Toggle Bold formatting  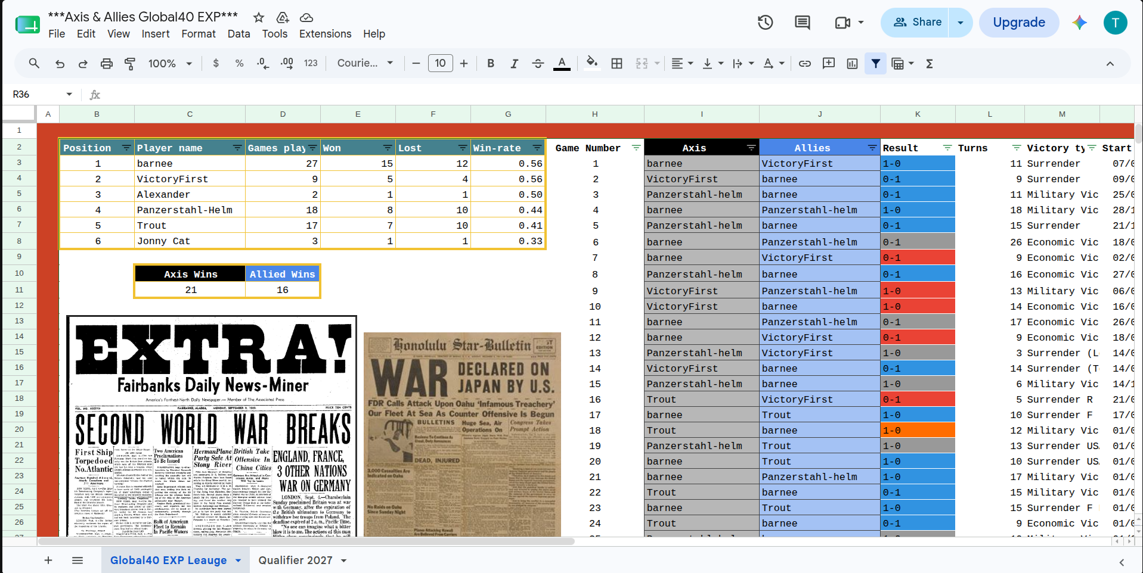tap(491, 63)
